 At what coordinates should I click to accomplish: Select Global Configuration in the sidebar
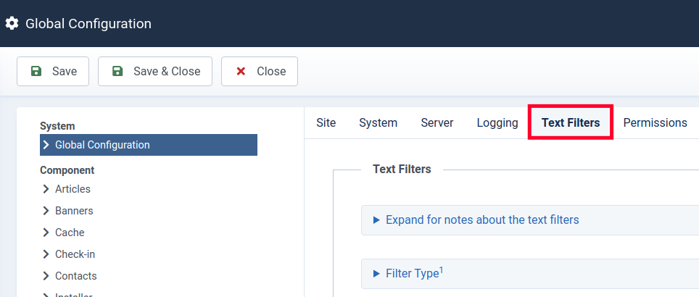(x=102, y=145)
